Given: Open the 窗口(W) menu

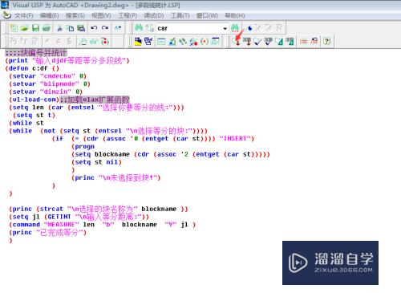Looking at the screenshot, I should coord(207,15).
